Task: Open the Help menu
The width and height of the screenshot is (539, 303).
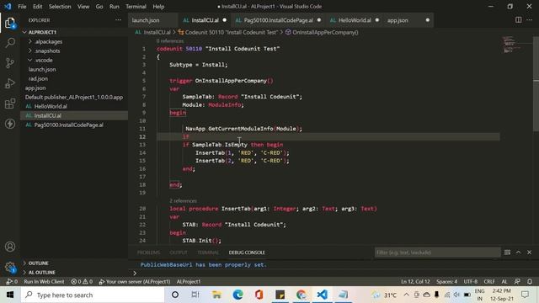Action: click(158, 7)
